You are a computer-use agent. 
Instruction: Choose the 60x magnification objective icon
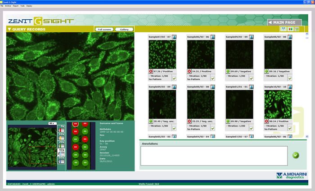61,161
